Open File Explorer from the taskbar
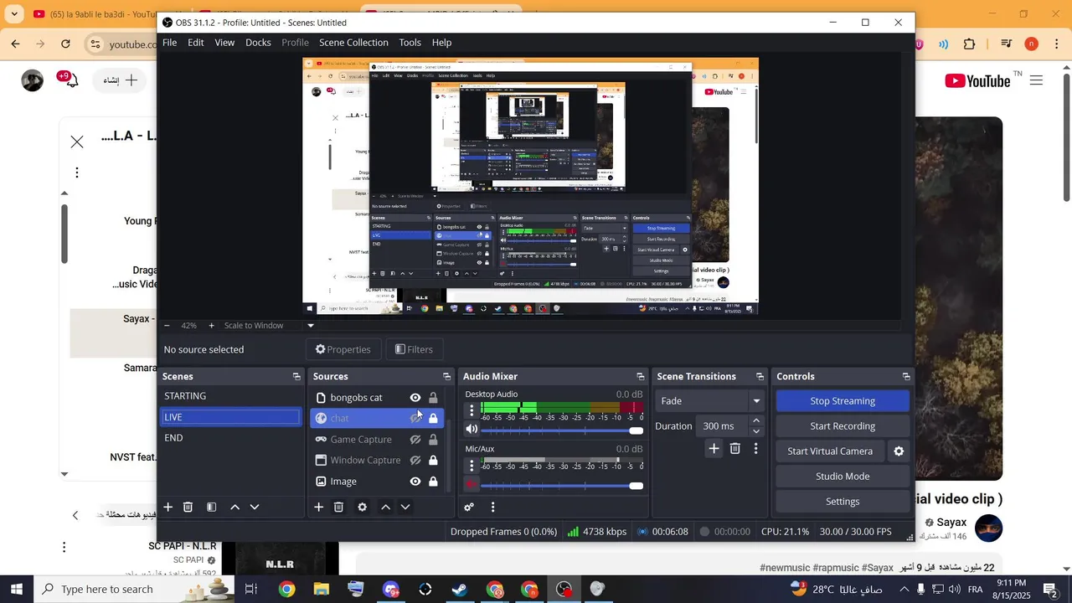1072x603 pixels. click(x=322, y=590)
